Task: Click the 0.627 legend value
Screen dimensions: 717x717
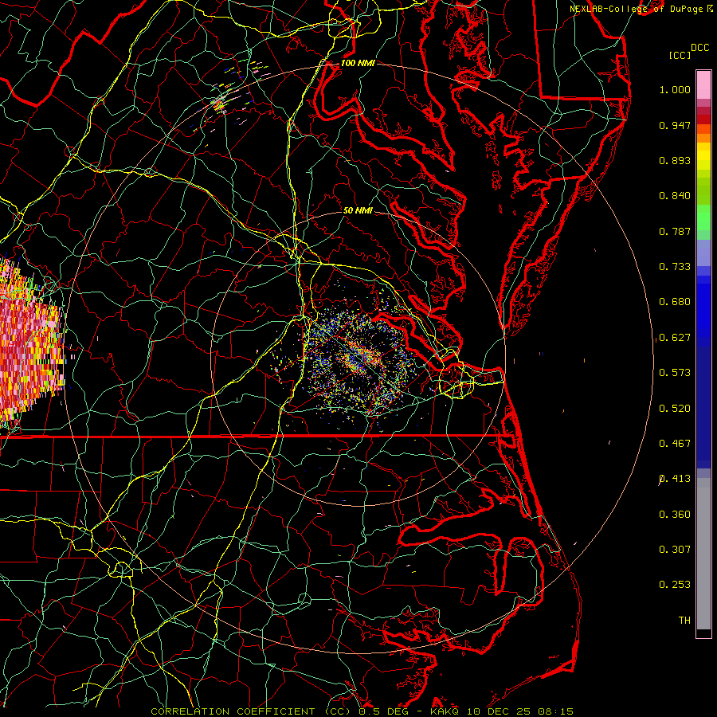Action: click(x=675, y=338)
